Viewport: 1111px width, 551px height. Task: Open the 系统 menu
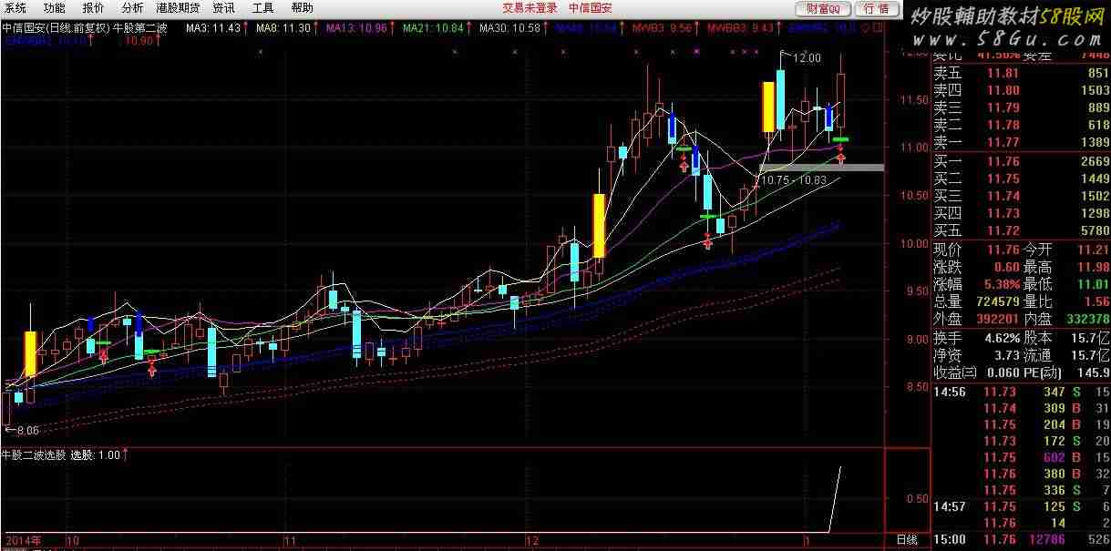point(15,7)
